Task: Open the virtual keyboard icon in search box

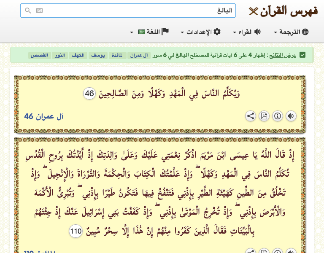Action: pyautogui.click(x=39, y=11)
